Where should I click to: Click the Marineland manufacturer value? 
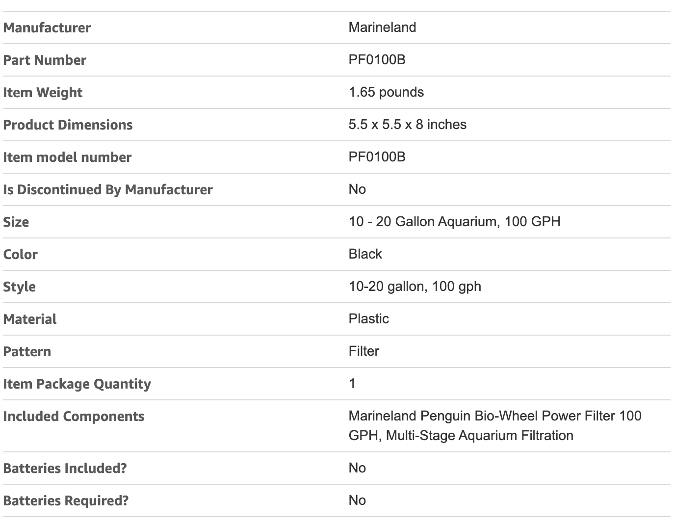point(382,27)
